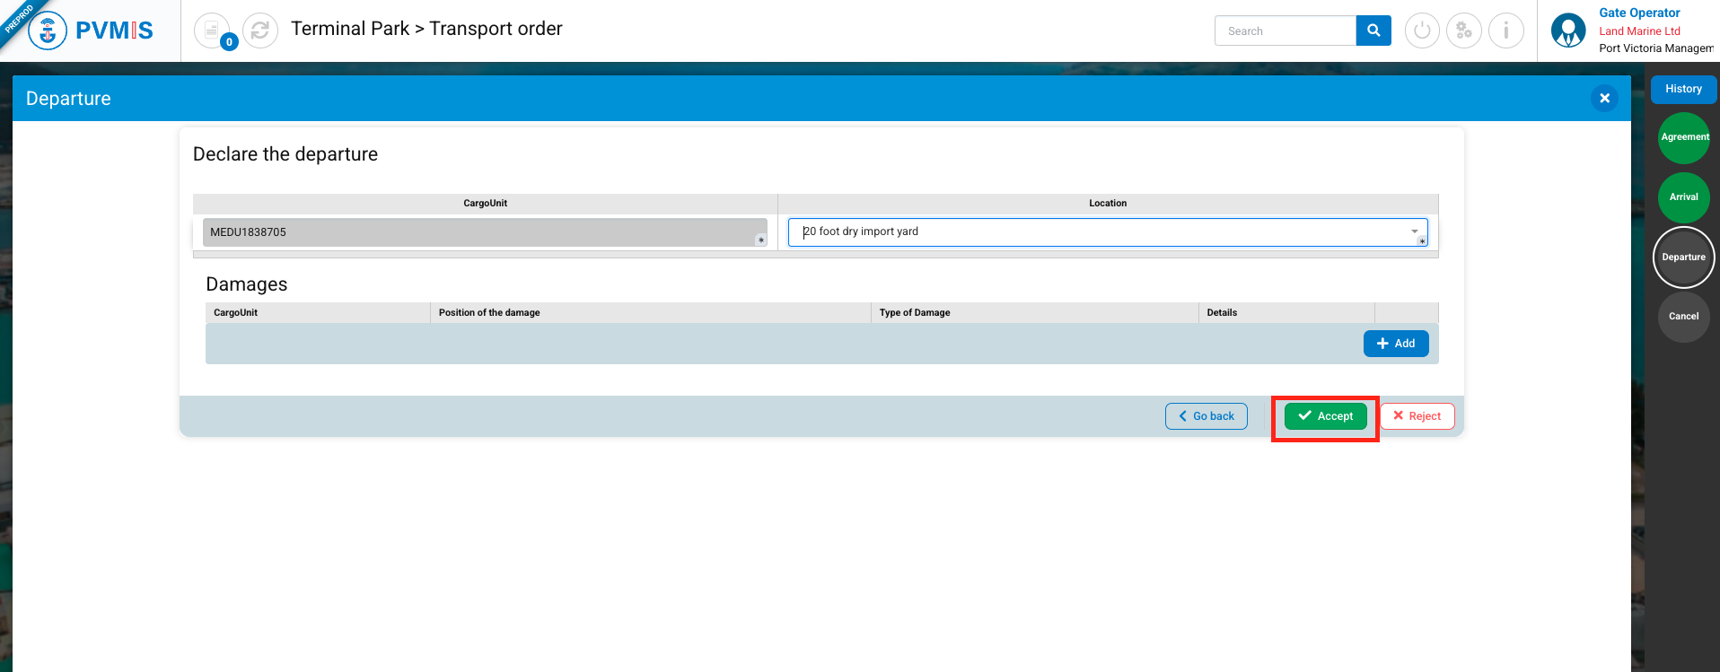Select the Departure step circle

[x=1683, y=257]
